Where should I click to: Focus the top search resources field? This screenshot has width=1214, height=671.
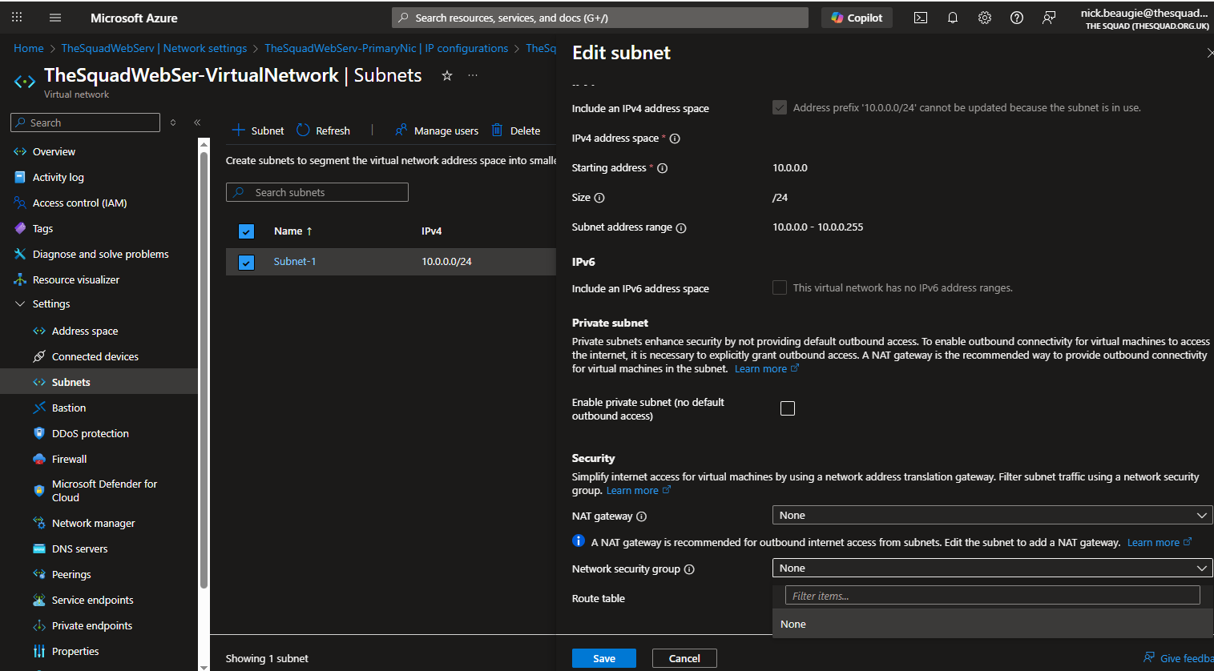pyautogui.click(x=600, y=18)
